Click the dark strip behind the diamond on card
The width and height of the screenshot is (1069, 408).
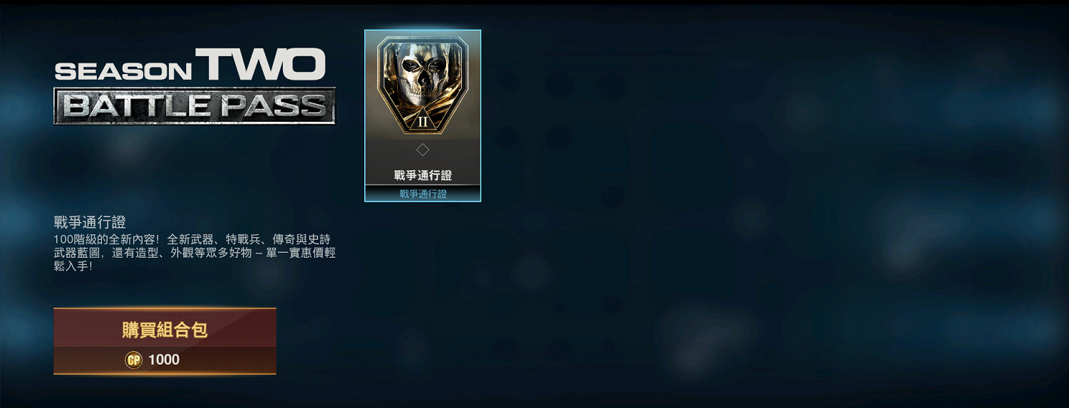tap(423, 150)
